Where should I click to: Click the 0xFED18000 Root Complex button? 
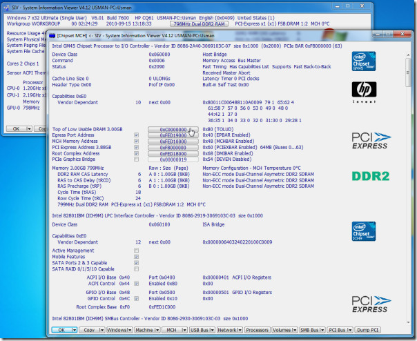[x=173, y=153]
